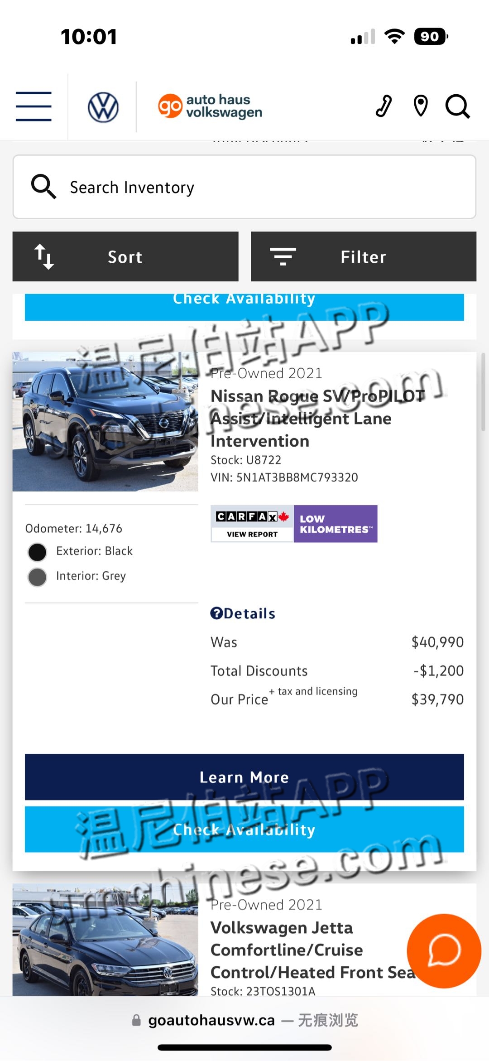Open the Nissan Rogue SV title link
Viewport: 489px width, 1061px height.
click(x=318, y=418)
